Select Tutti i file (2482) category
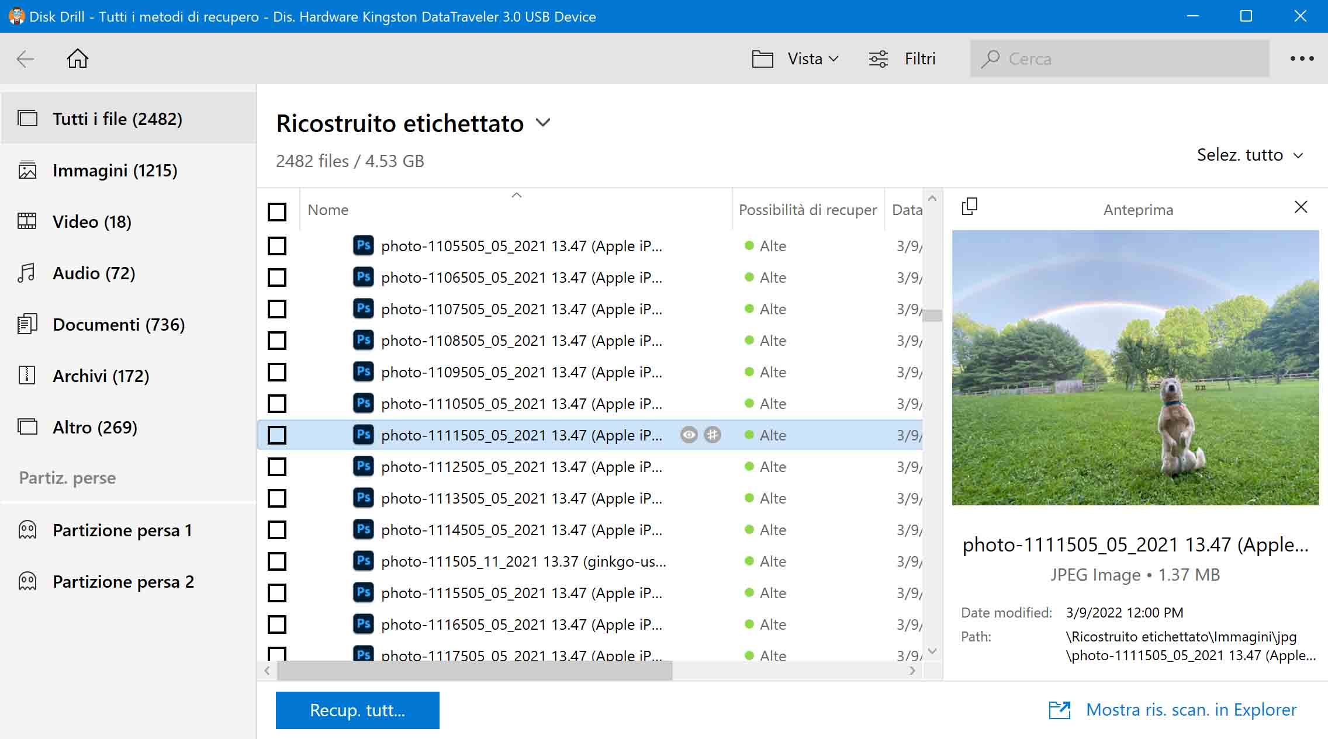The width and height of the screenshot is (1328, 739). 129,119
